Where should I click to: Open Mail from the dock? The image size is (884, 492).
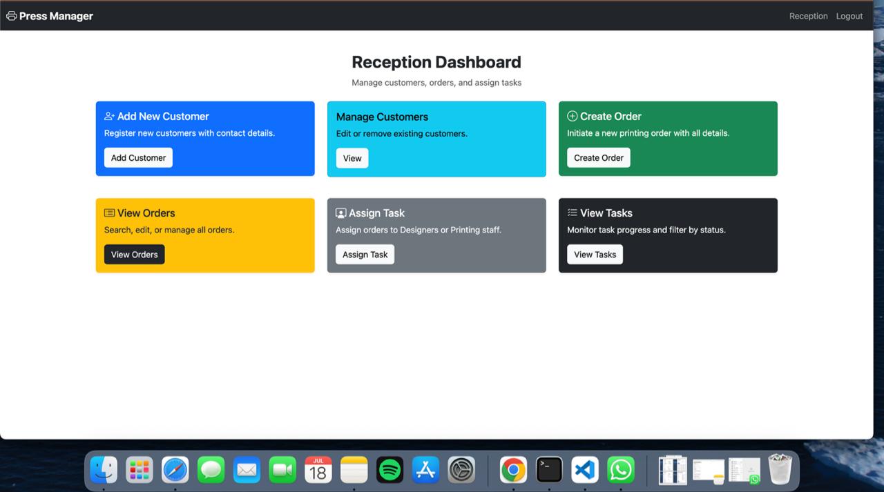[x=247, y=470]
